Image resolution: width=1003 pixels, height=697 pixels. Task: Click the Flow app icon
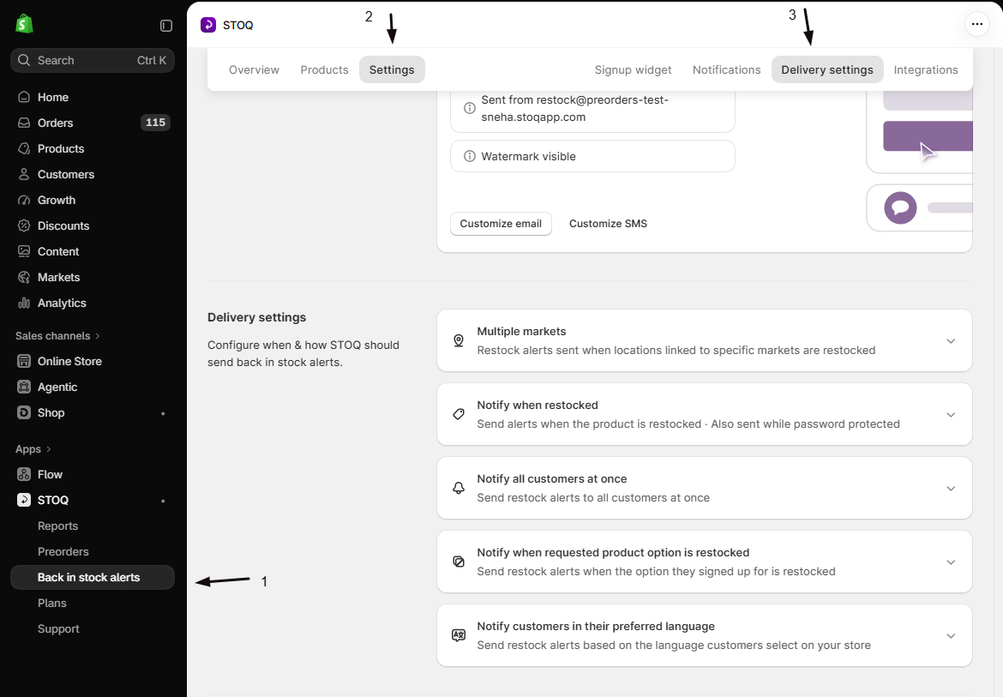[24, 474]
